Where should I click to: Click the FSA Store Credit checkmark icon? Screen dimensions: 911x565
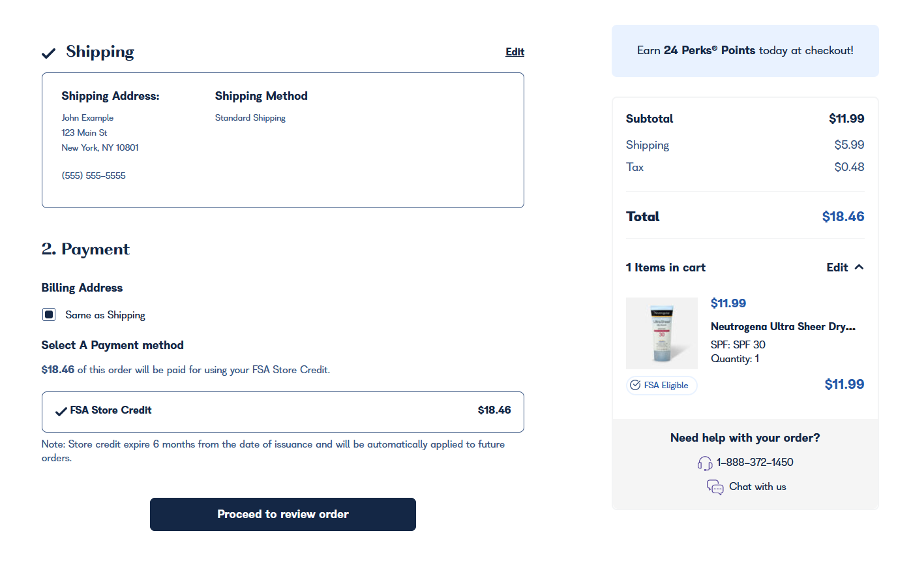tap(61, 411)
